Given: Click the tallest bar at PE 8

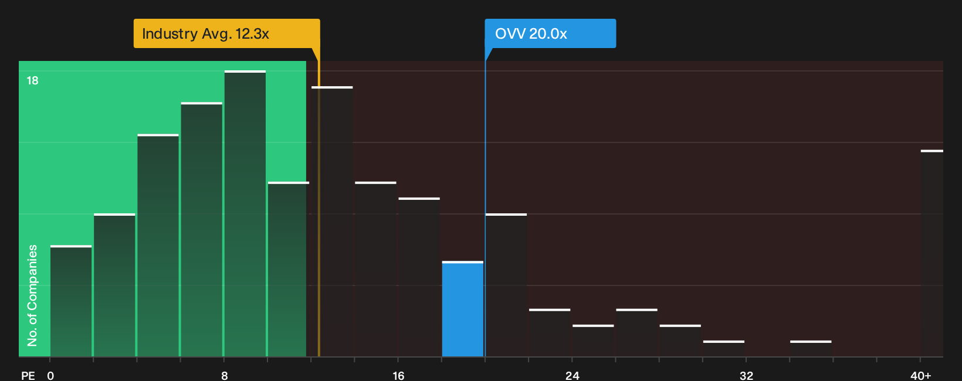Looking at the screenshot, I should (x=245, y=213).
